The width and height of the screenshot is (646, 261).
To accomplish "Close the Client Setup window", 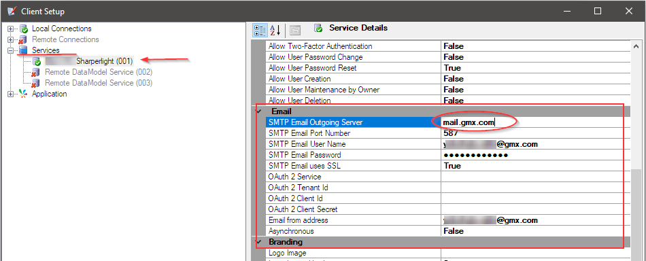I will click(x=629, y=12).
